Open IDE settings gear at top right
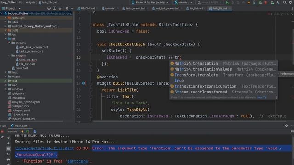Screen dimensions: 294x165 [x=290, y=2]
